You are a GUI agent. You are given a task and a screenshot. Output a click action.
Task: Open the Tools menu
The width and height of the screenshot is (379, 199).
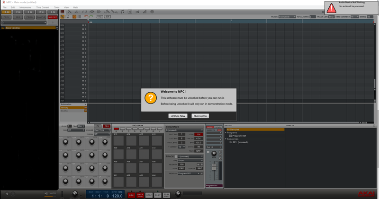[57, 8]
